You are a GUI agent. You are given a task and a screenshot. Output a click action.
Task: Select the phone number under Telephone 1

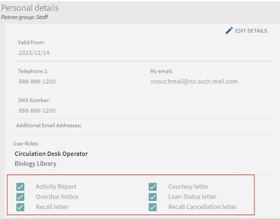click(37, 81)
